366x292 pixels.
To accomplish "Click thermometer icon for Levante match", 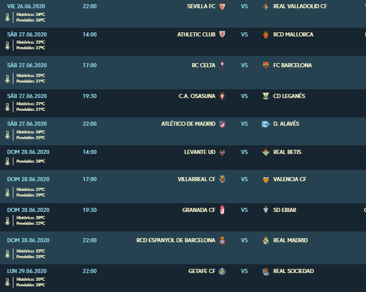I will coord(8,161).
